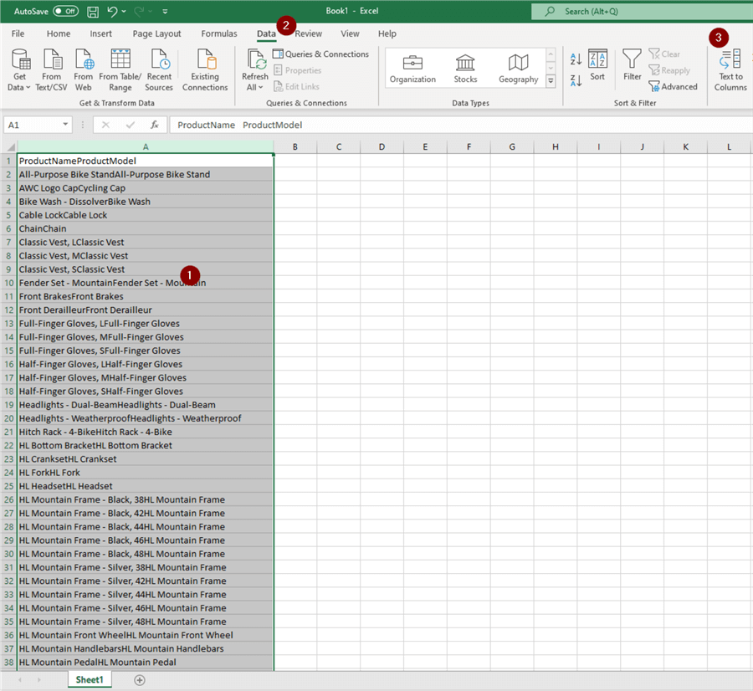The height and width of the screenshot is (691, 753).
Task: Open the Page Layout tab
Action: click(x=156, y=33)
